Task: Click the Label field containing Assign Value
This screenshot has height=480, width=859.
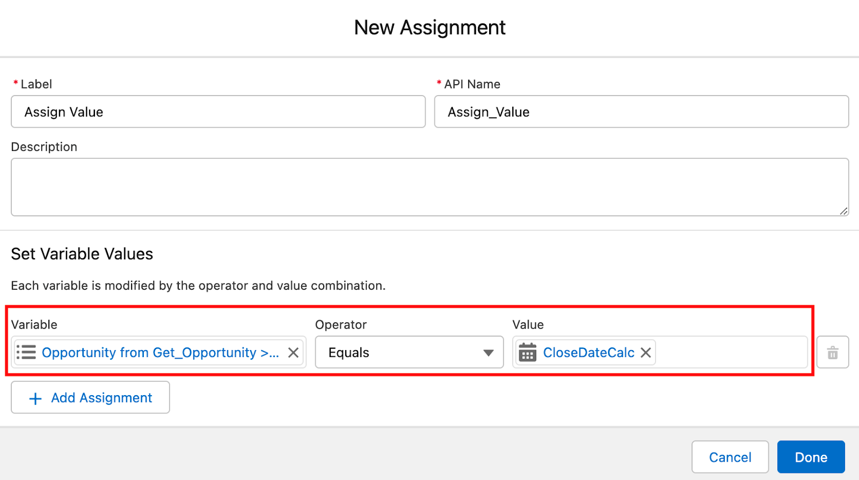Action: pos(218,112)
